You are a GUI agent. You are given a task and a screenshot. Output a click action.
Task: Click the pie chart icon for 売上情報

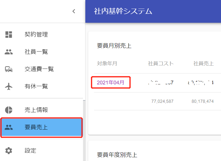9,110
